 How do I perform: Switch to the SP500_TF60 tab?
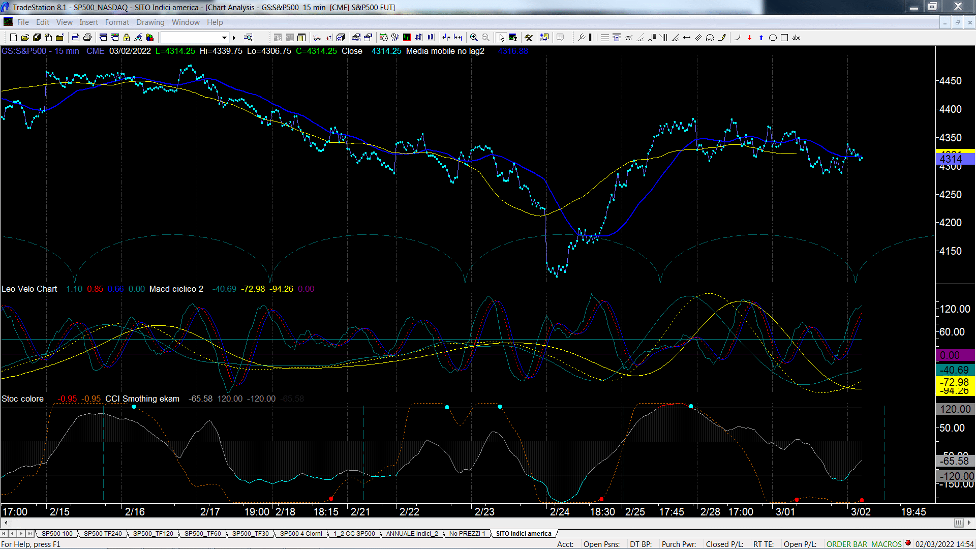click(x=202, y=534)
